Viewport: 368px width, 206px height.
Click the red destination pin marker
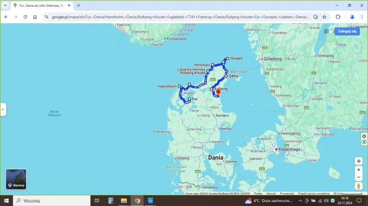click(x=219, y=92)
